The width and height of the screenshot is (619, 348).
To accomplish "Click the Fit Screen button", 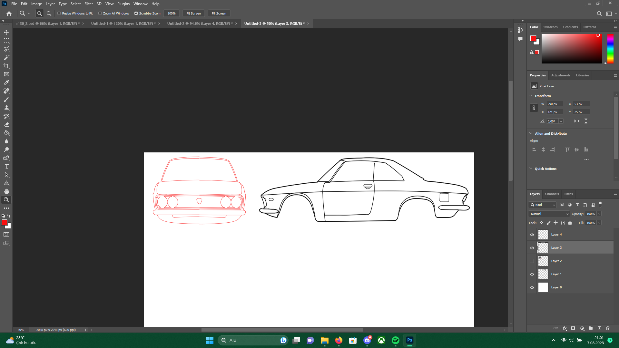I will pos(193,14).
